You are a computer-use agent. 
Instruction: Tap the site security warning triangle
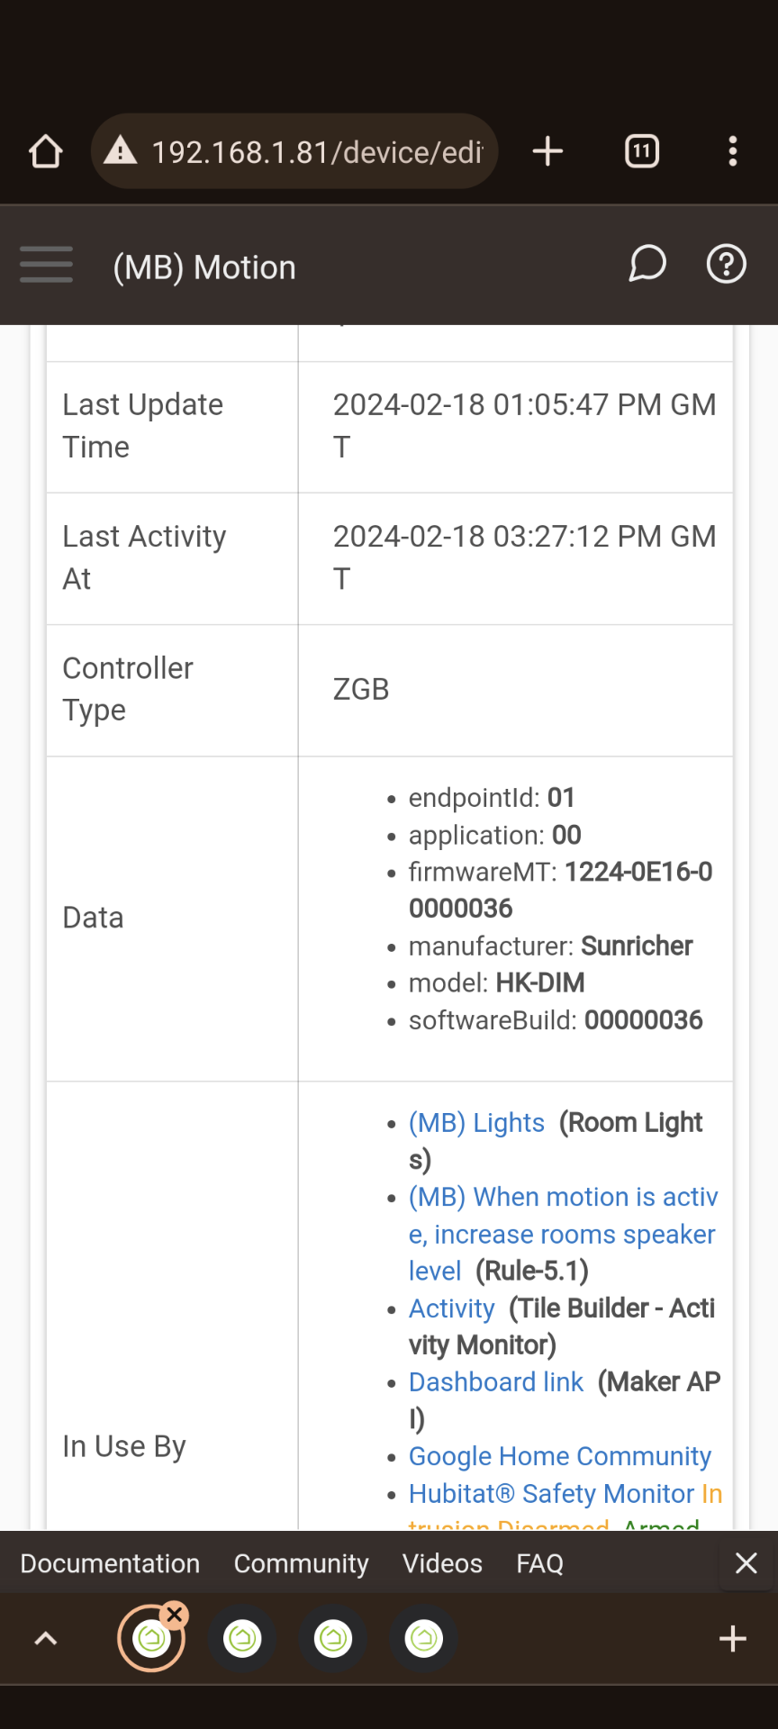(x=121, y=151)
